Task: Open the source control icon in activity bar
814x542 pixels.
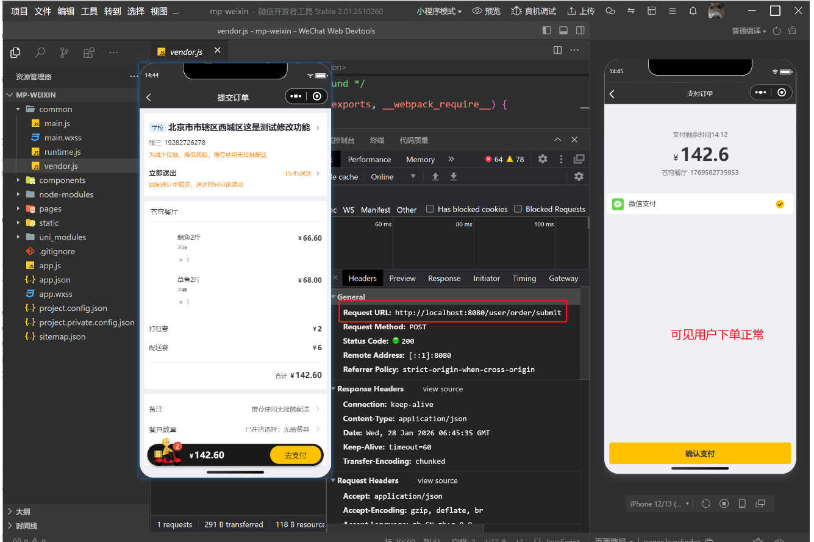Action: click(x=65, y=52)
